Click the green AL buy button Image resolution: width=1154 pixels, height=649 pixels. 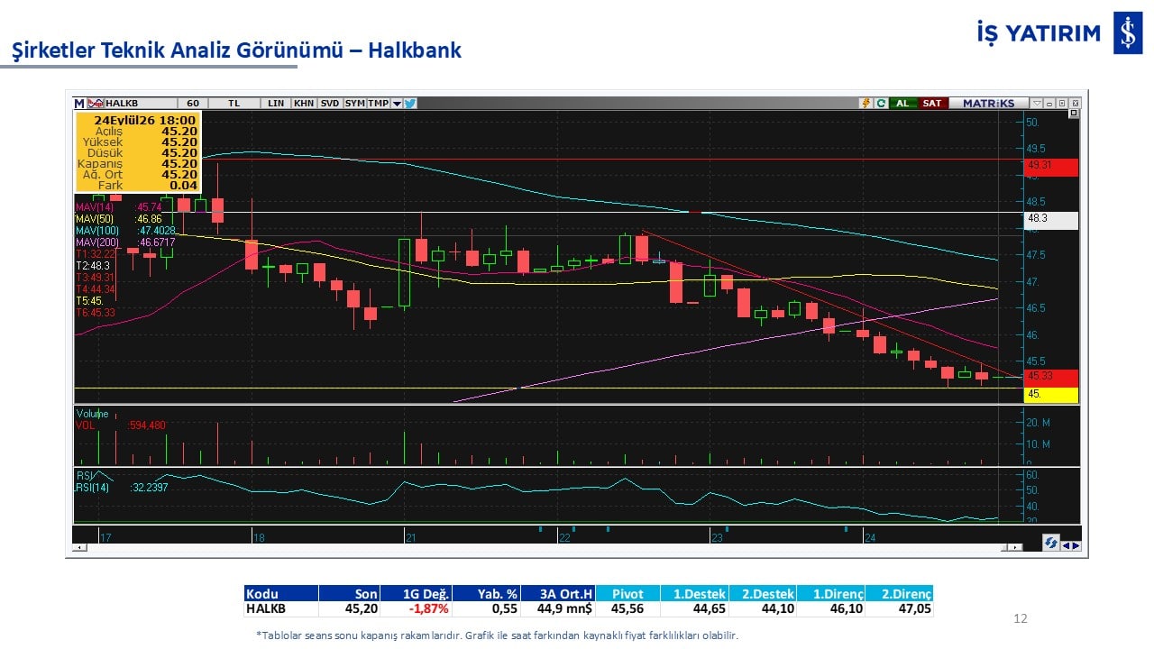(902, 103)
